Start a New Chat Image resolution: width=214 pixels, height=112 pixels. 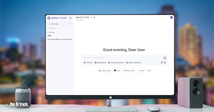click(x=60, y=24)
